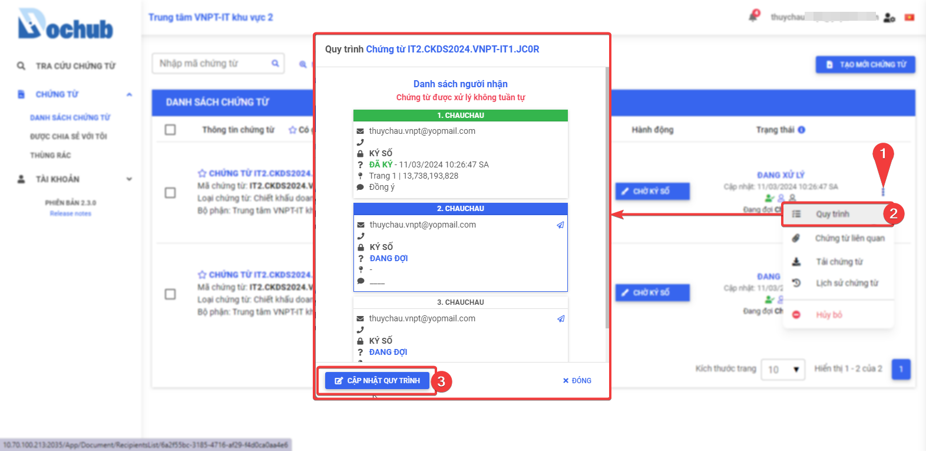Image resolution: width=926 pixels, height=451 pixels.
Task: Click the search magnifier in document code field
Action: [275, 64]
